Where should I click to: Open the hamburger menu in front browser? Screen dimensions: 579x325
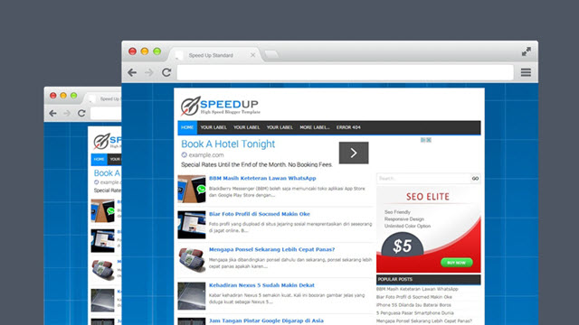click(x=526, y=72)
